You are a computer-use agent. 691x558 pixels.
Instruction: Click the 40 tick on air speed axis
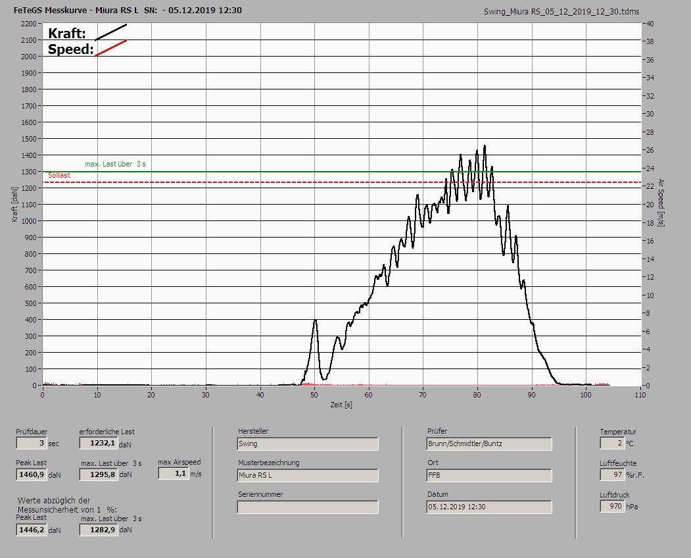click(x=650, y=24)
